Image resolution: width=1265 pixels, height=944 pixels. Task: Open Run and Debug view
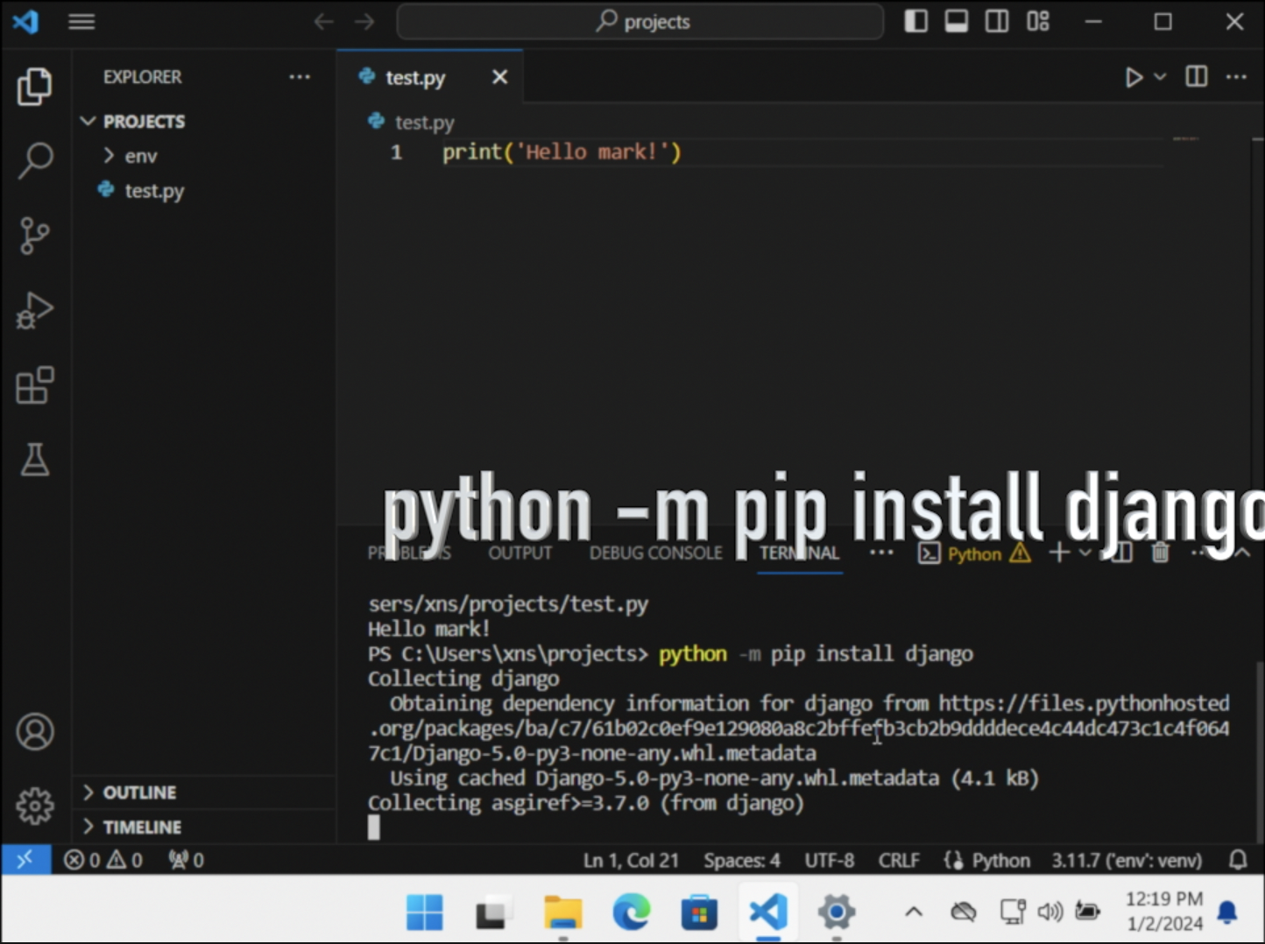click(35, 310)
